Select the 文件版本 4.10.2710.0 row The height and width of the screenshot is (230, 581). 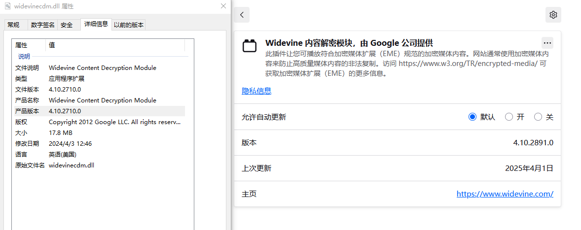(x=99, y=90)
